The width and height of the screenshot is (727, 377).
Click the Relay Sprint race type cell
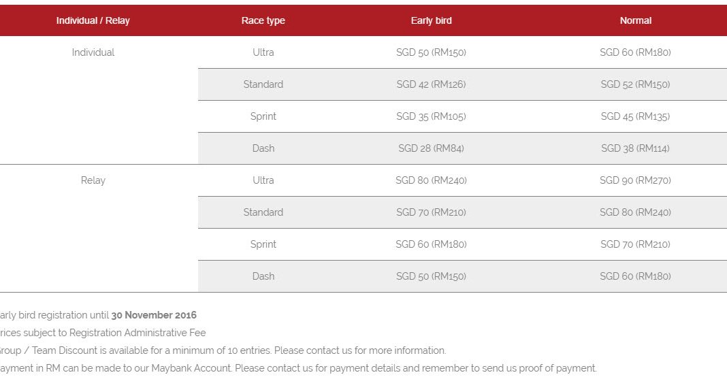tap(263, 244)
